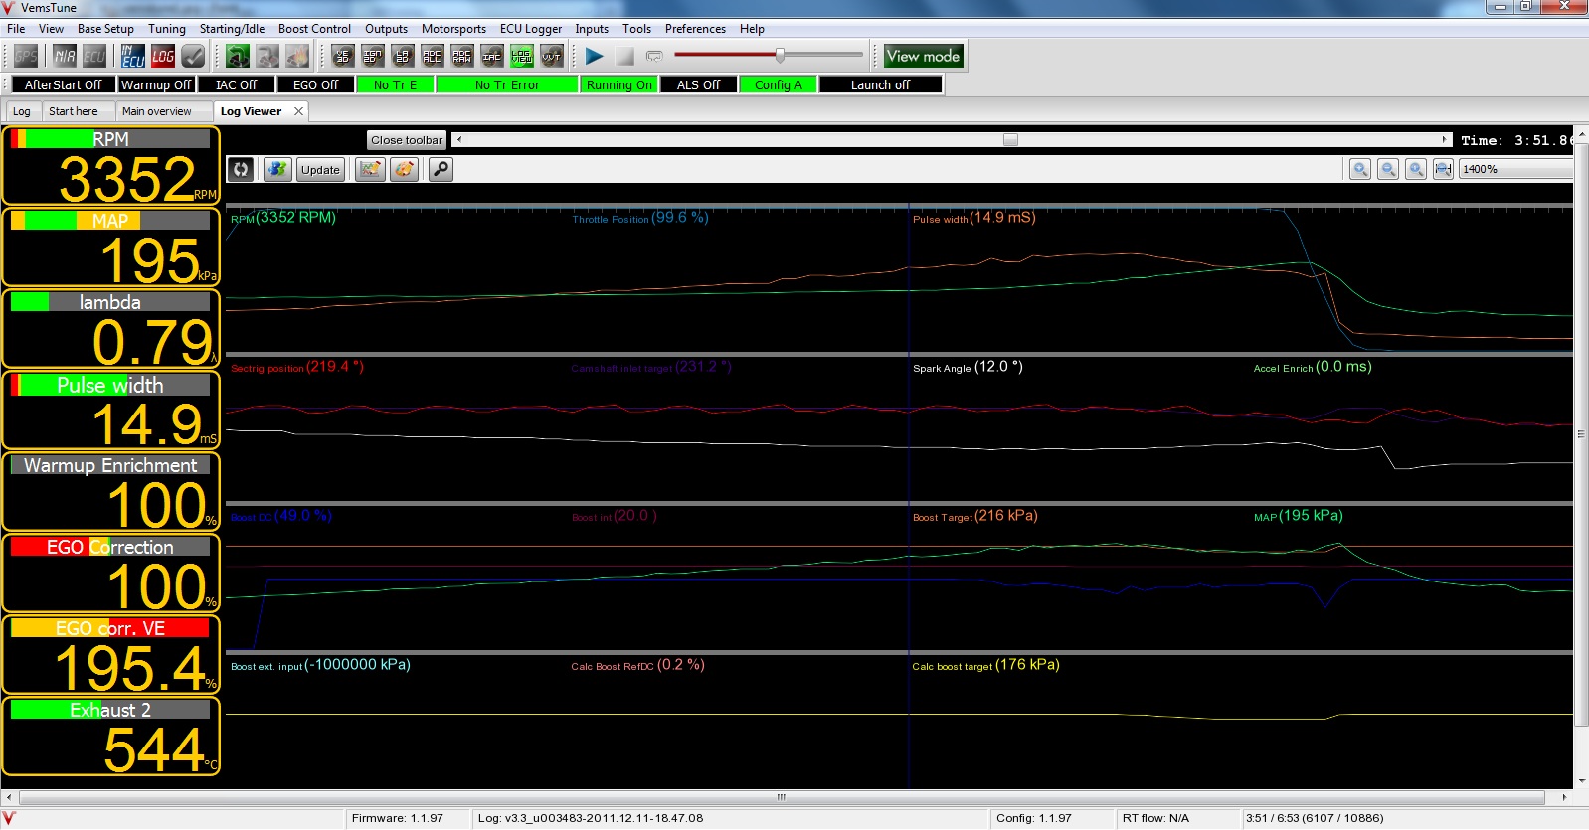
Task: Click the red LOG icon
Action: point(163,57)
